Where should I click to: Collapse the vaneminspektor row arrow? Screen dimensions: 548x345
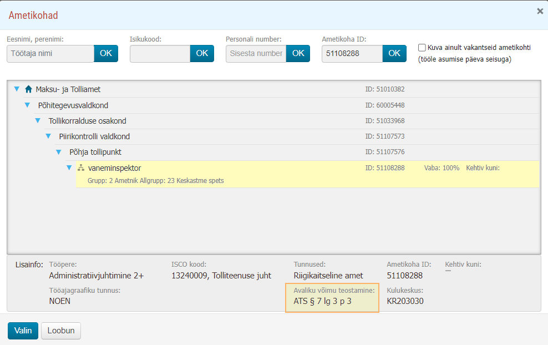(69, 168)
